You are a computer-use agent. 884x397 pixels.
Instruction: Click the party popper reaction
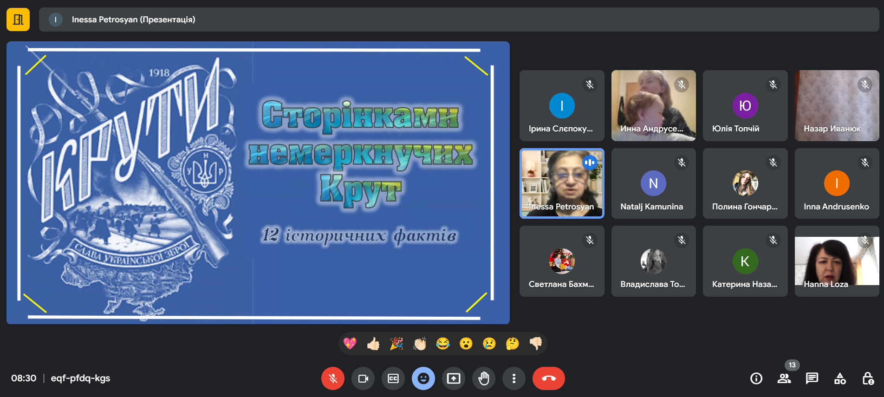[396, 344]
